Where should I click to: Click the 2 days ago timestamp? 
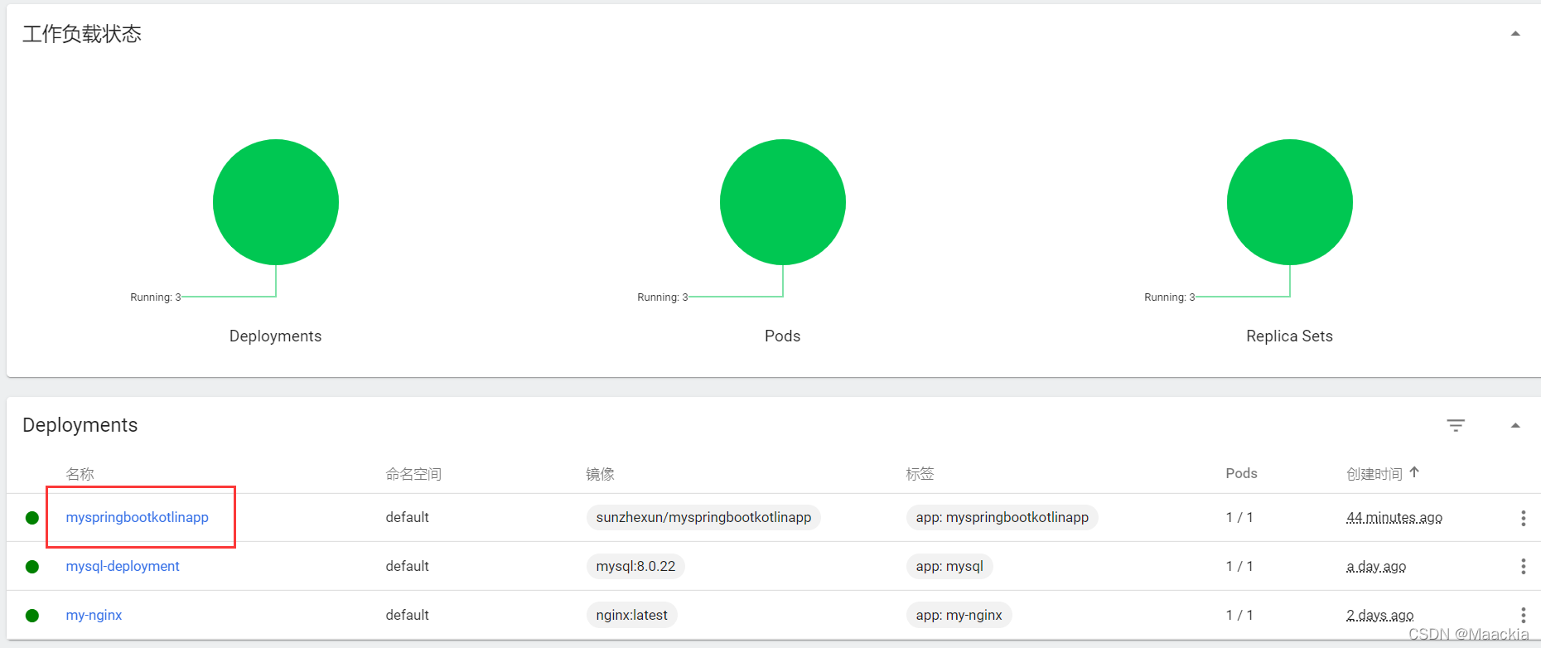click(1380, 615)
